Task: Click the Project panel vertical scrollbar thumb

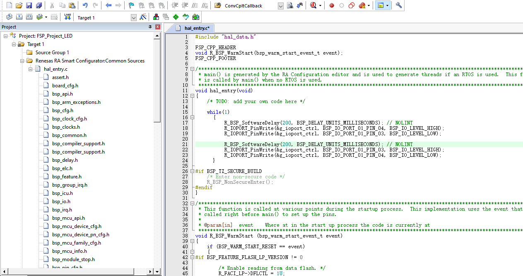Action: pyautogui.click(x=157, y=81)
